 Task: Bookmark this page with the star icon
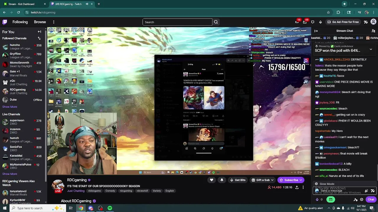[x=328, y=12]
